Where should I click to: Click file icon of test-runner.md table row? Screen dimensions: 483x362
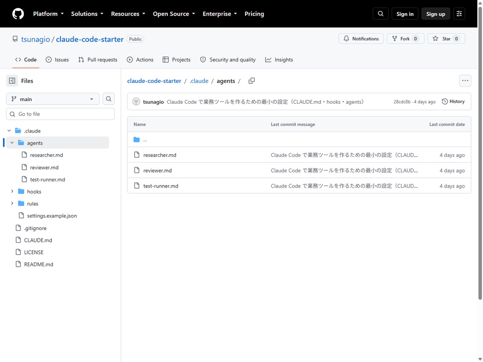point(137,186)
